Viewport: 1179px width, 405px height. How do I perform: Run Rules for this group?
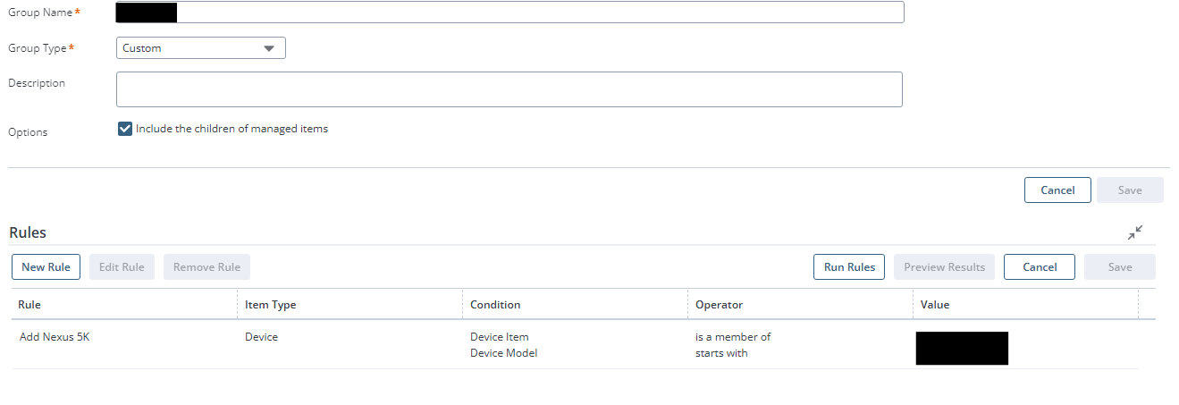[849, 267]
